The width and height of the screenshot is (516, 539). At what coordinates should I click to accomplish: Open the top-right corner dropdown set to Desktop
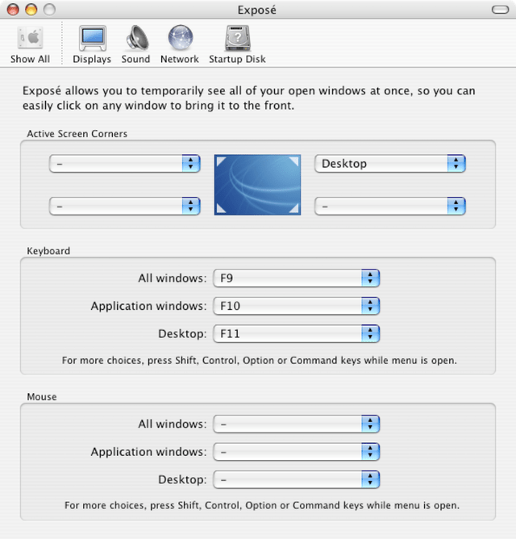[x=390, y=163]
